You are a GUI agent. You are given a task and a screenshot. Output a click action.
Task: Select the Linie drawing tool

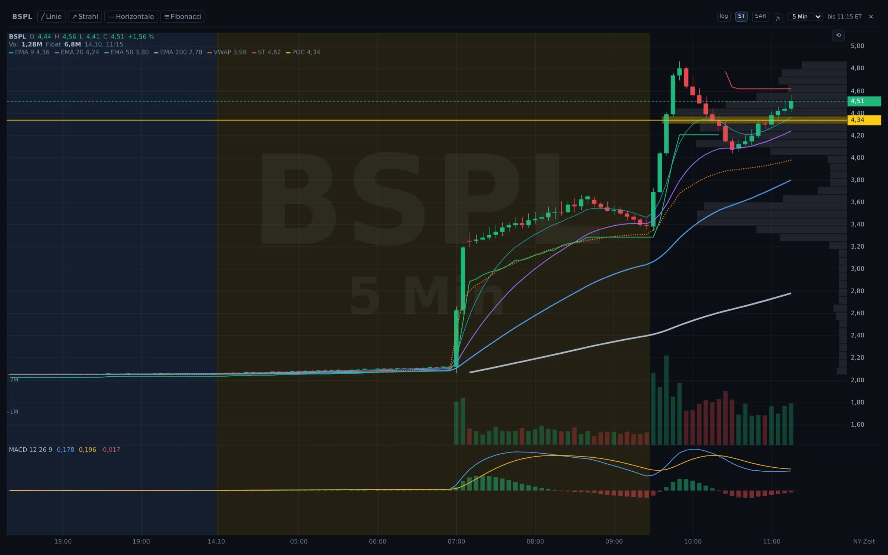click(x=51, y=17)
